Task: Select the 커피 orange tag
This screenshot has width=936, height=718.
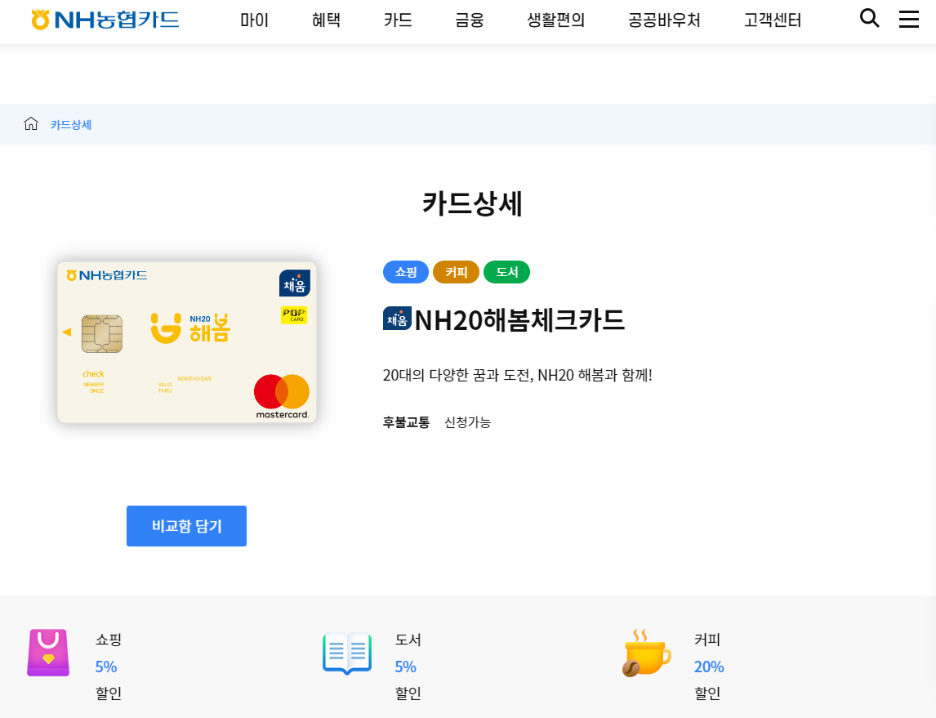Action: click(x=456, y=272)
